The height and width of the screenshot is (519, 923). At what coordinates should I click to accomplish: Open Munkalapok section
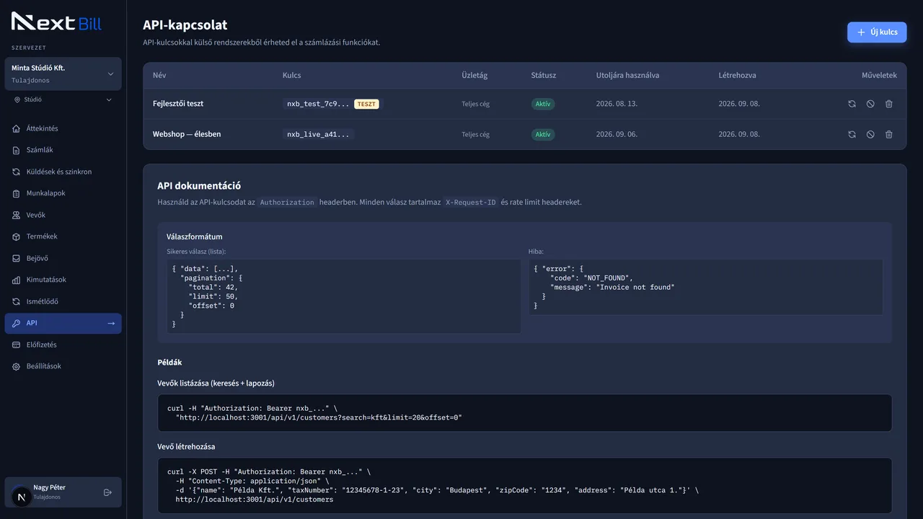(x=63, y=193)
